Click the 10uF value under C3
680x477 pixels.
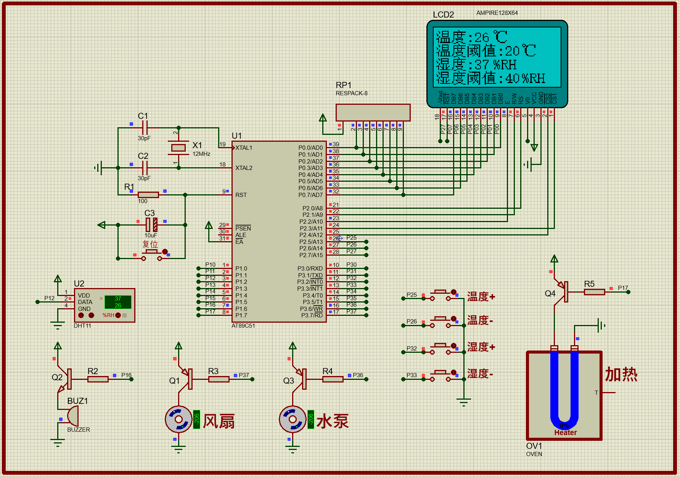tap(151, 235)
